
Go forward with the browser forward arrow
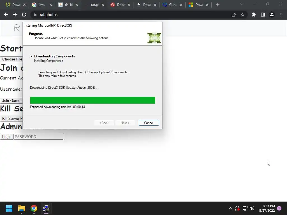[15, 15]
